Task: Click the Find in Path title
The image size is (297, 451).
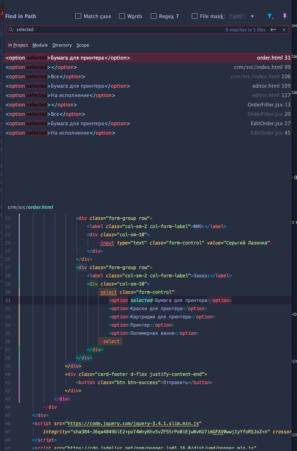Action: click(20, 16)
